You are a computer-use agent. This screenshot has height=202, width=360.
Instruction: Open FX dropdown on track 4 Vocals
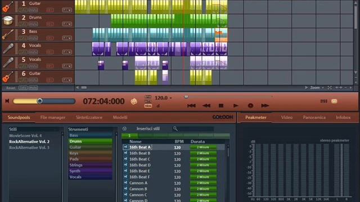coord(67,52)
